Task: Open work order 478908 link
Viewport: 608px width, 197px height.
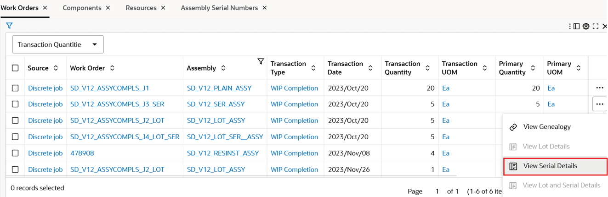Action: point(82,153)
